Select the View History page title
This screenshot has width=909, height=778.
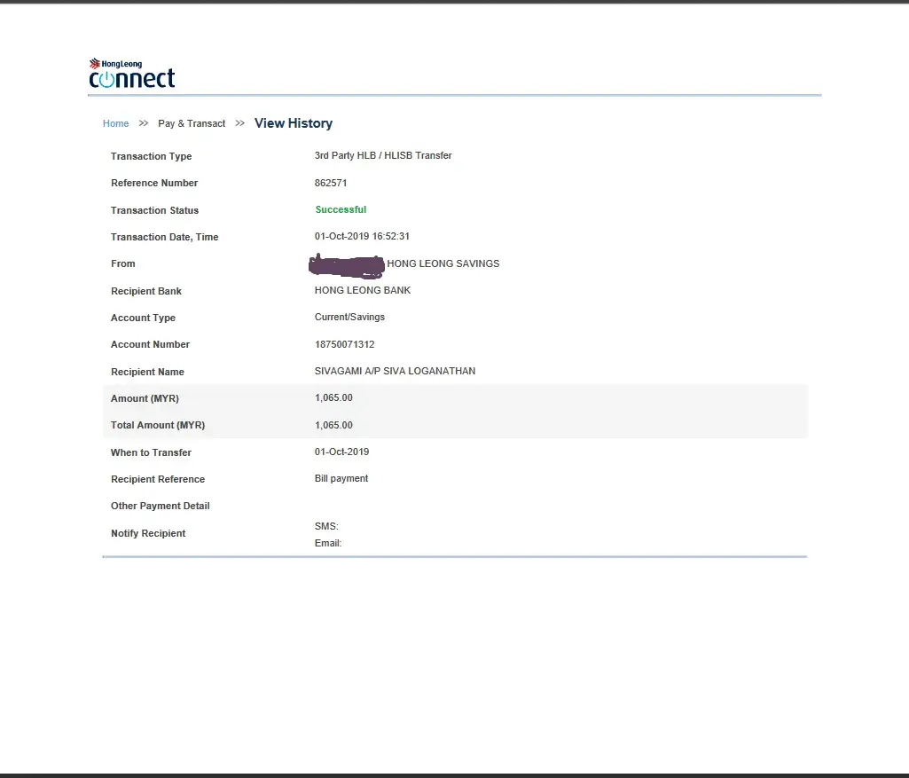tap(293, 123)
